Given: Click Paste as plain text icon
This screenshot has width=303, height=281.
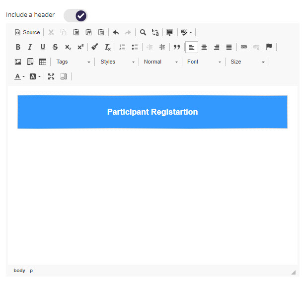Looking at the screenshot, I should [x=88, y=32].
